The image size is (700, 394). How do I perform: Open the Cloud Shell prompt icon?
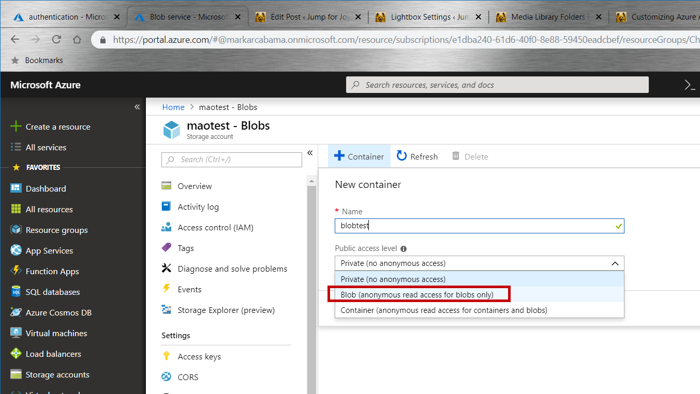point(689,85)
